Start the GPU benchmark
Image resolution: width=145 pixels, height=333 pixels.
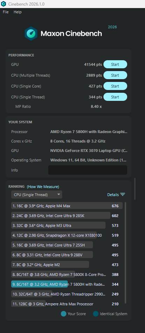115,64
